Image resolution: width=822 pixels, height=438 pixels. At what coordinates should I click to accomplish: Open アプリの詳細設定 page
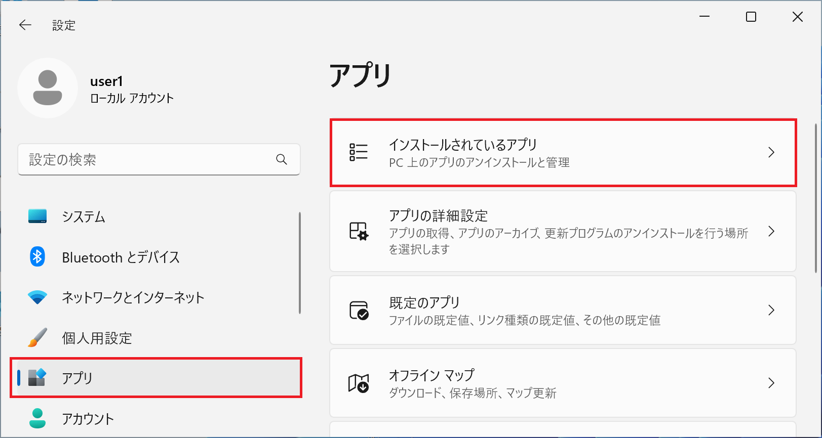coord(563,231)
